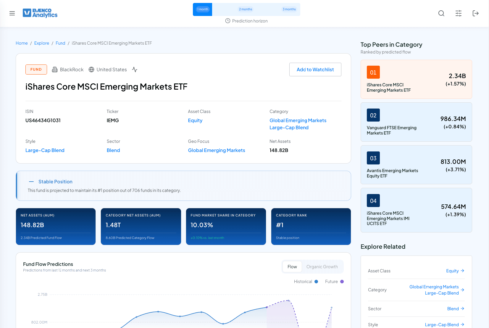This screenshot has height=328, width=489.
Task: Toggle the Future series legend dot
Action: (342, 282)
